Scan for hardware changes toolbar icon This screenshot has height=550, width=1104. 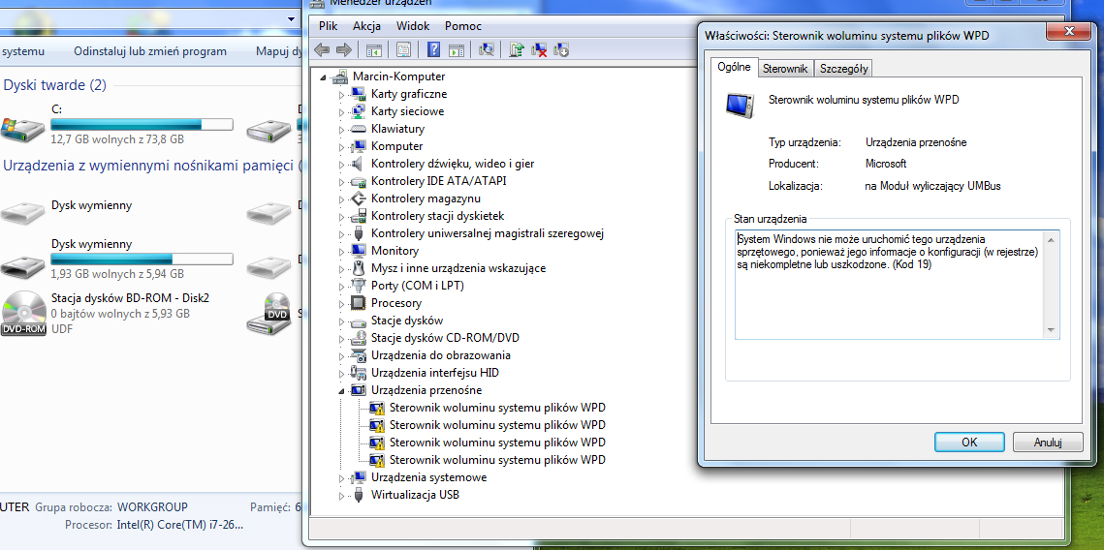[x=486, y=50]
